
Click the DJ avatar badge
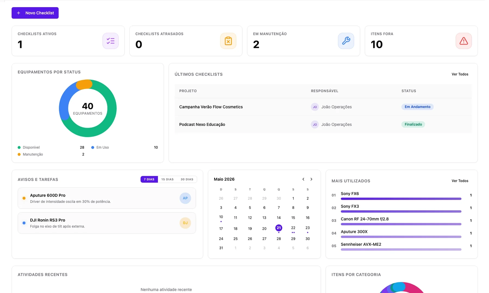click(185, 223)
